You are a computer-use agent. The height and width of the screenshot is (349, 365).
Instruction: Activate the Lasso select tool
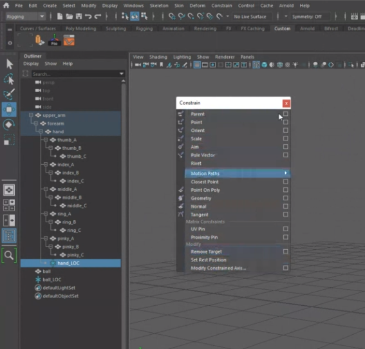click(x=9, y=79)
